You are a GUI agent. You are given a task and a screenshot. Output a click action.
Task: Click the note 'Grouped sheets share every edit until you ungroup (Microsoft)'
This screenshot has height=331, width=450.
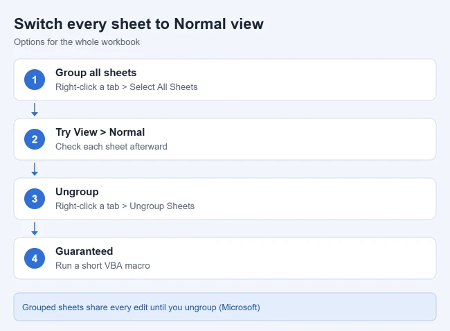tap(141, 307)
